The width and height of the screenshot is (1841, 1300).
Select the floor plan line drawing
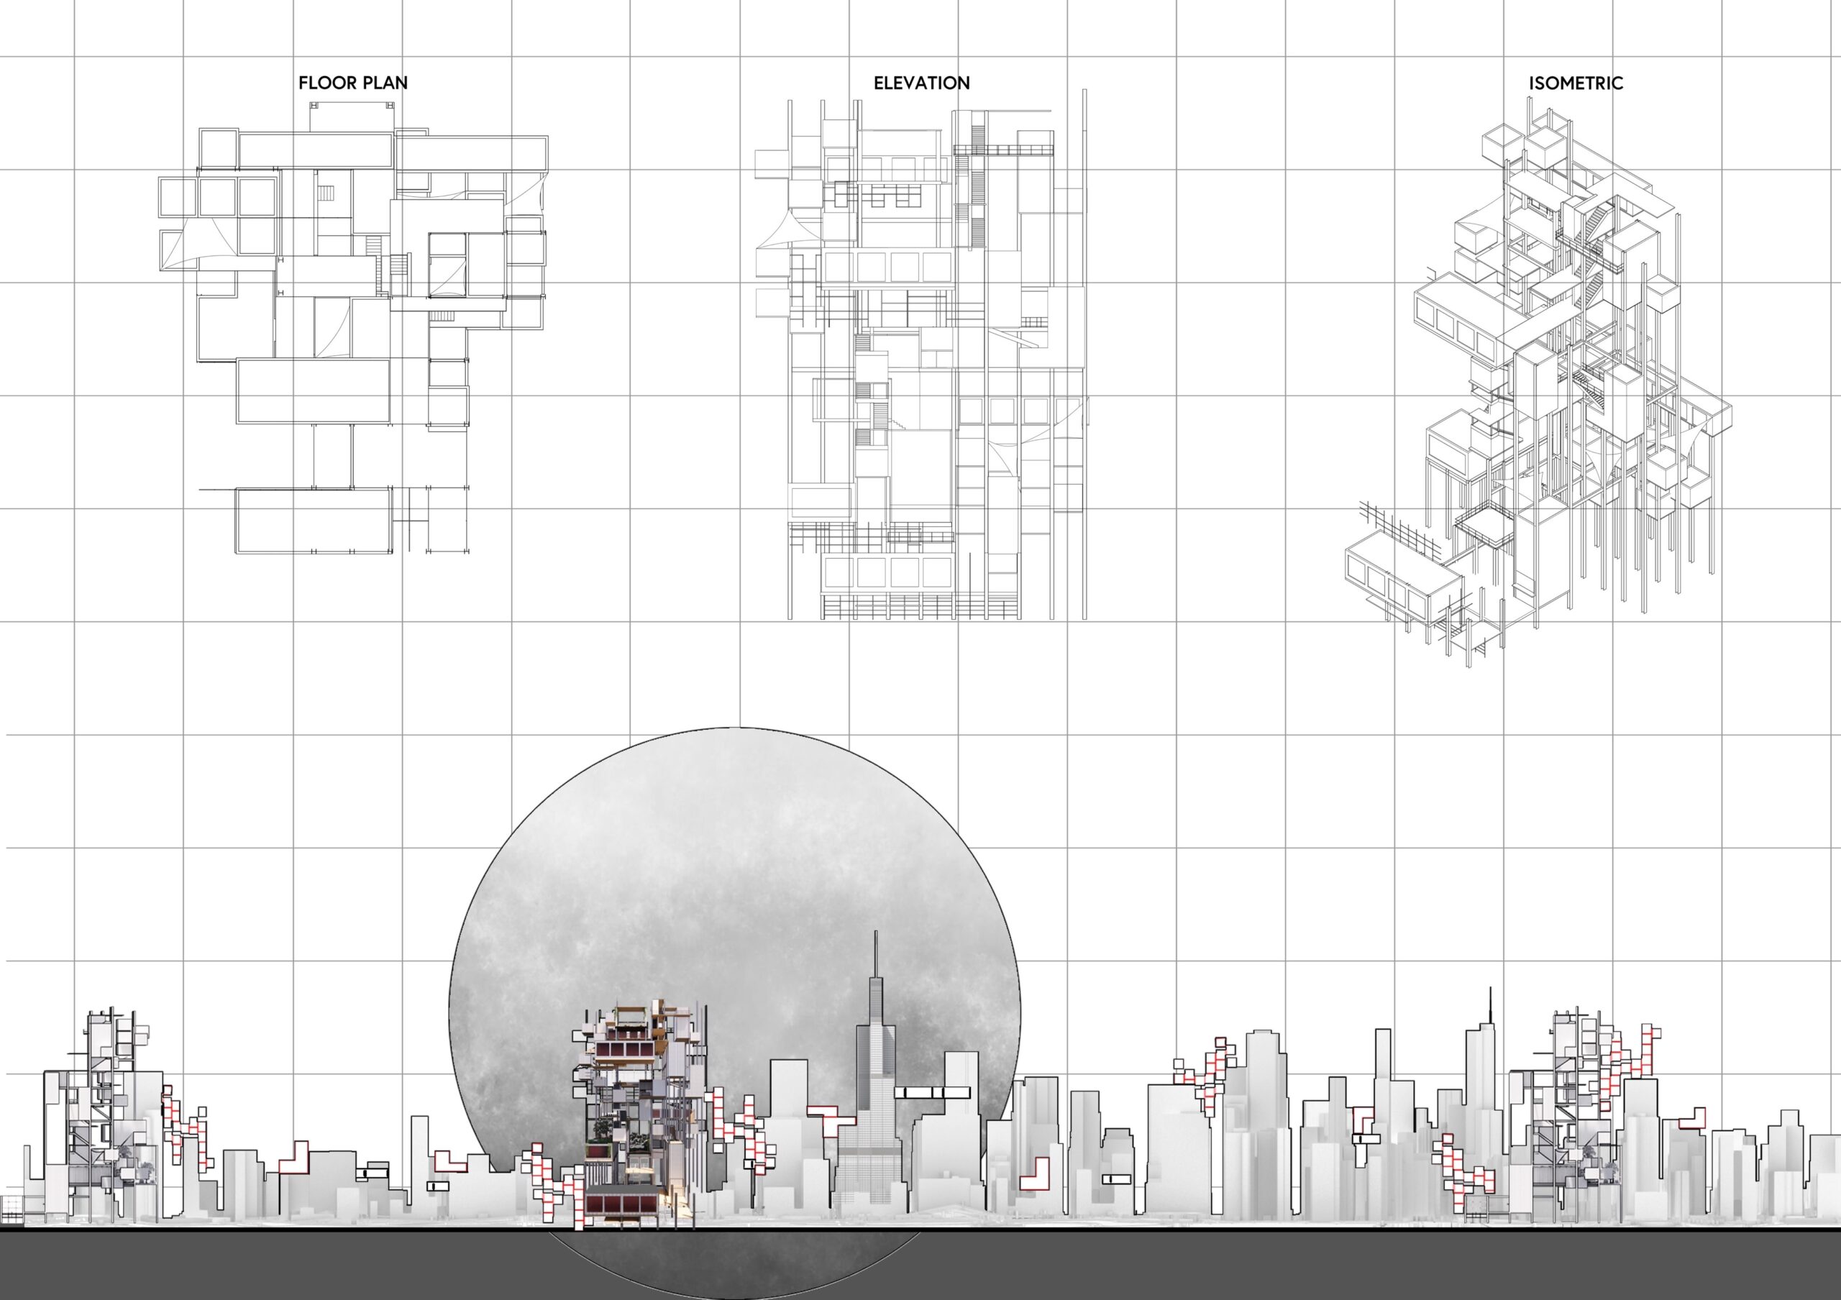pos(353,329)
